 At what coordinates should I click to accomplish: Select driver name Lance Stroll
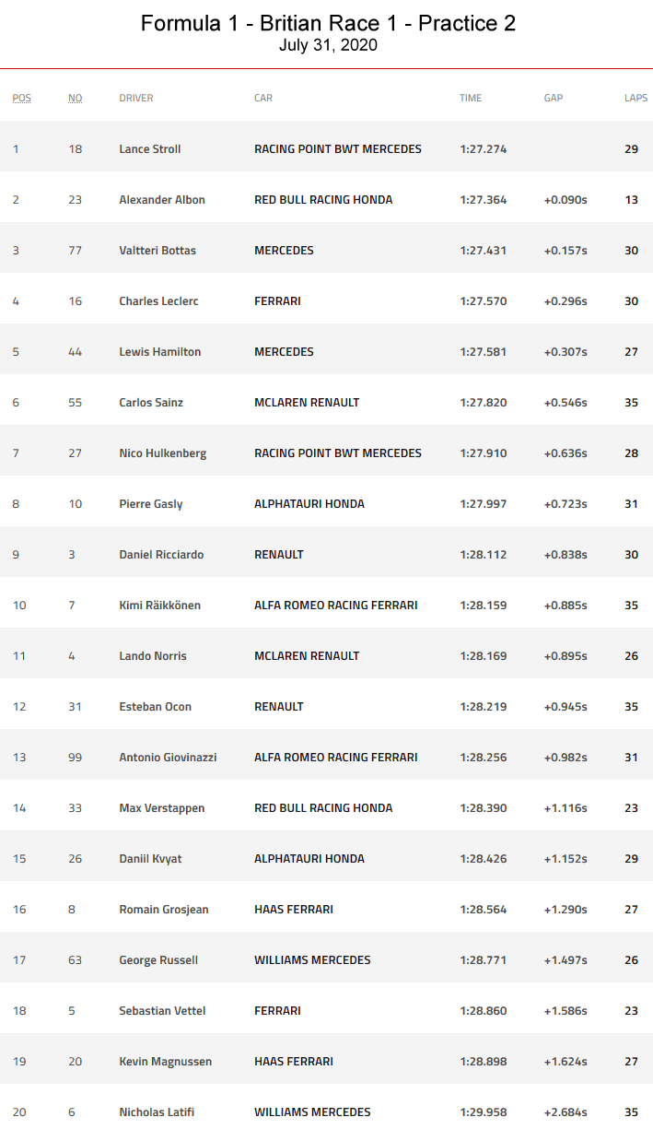(150, 149)
